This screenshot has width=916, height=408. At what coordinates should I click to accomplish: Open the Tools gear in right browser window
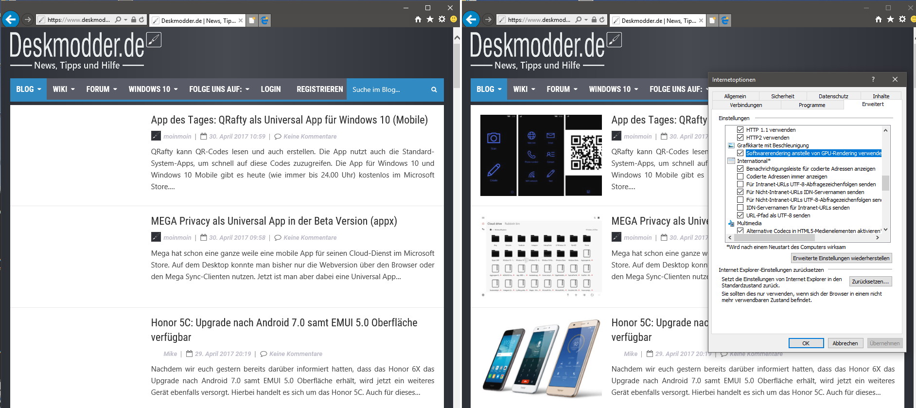(x=902, y=19)
